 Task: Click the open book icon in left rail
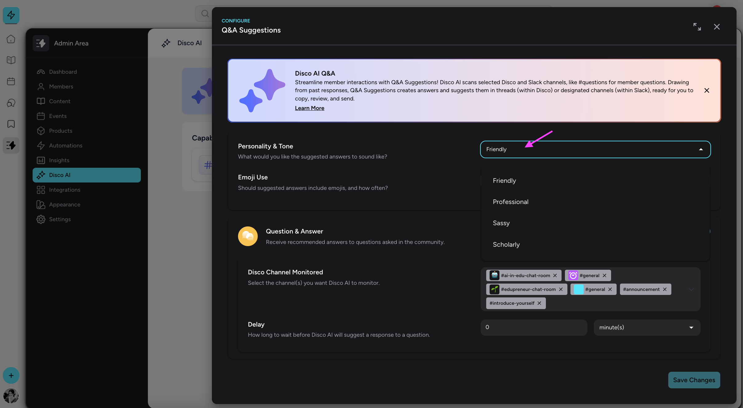coord(11,60)
